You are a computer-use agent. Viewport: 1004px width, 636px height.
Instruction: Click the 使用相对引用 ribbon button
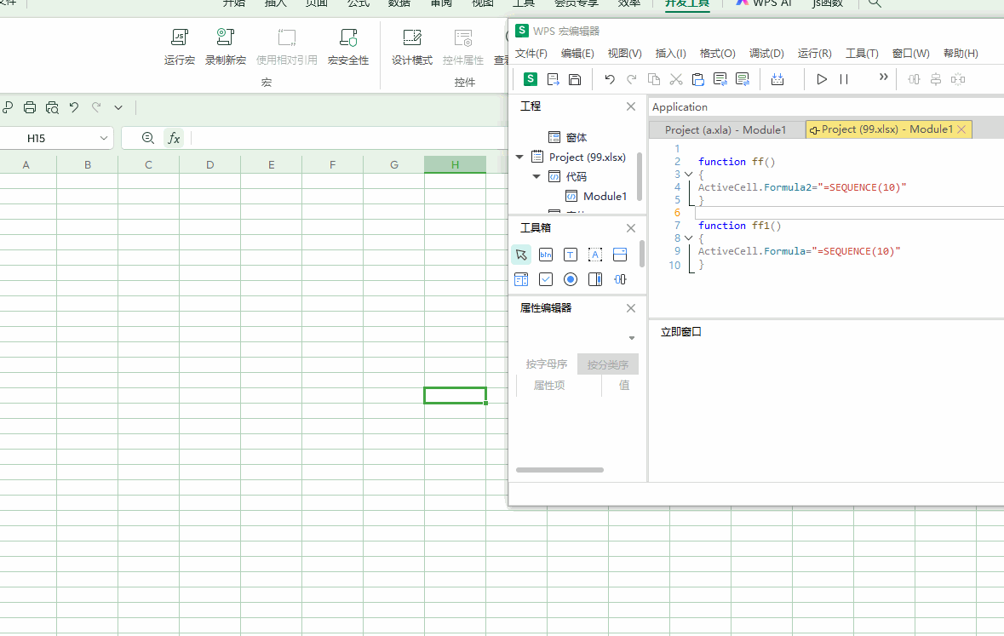point(287,47)
